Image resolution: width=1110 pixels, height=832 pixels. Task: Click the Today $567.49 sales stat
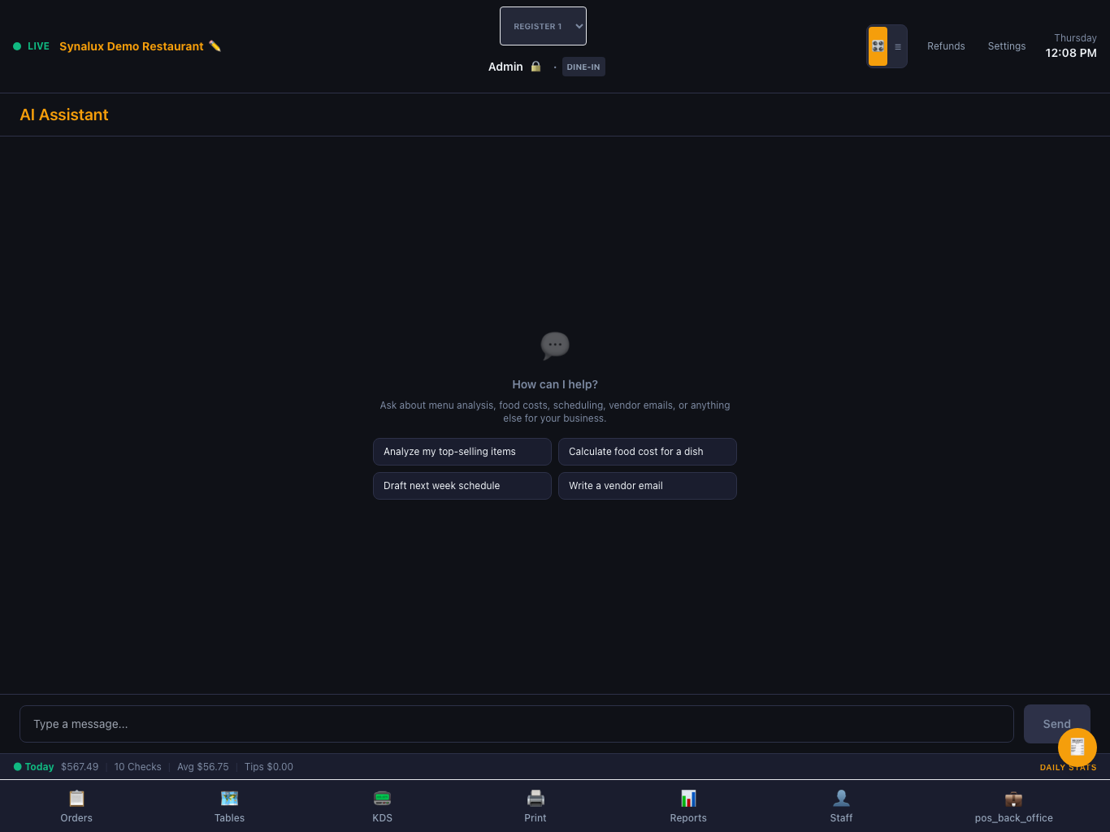[57, 767]
